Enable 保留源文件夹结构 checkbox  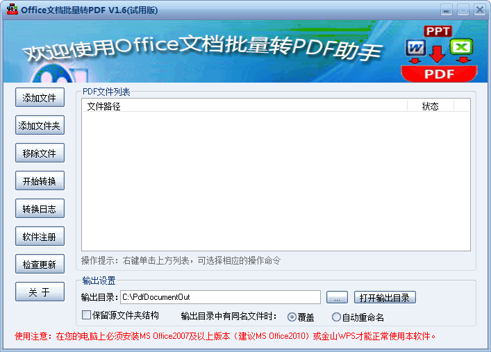click(x=87, y=315)
